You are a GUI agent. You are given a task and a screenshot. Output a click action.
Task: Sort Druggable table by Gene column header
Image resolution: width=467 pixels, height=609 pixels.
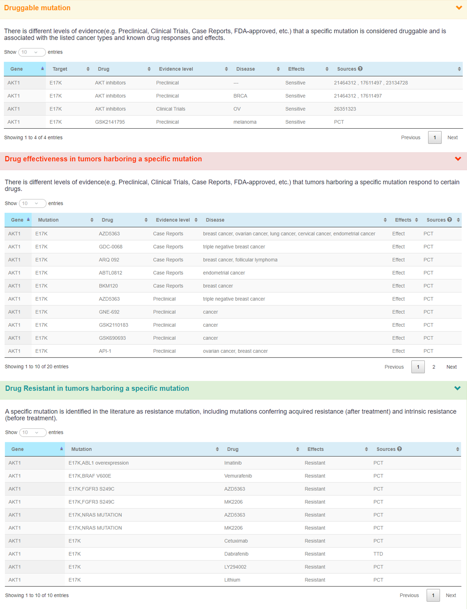(x=25, y=69)
